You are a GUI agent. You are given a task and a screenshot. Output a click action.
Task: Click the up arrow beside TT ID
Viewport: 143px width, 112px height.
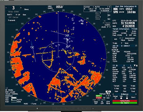coord(137,65)
